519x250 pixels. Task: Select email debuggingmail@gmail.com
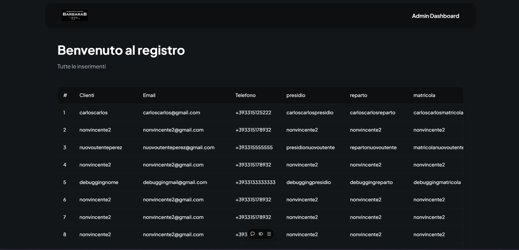click(x=175, y=182)
